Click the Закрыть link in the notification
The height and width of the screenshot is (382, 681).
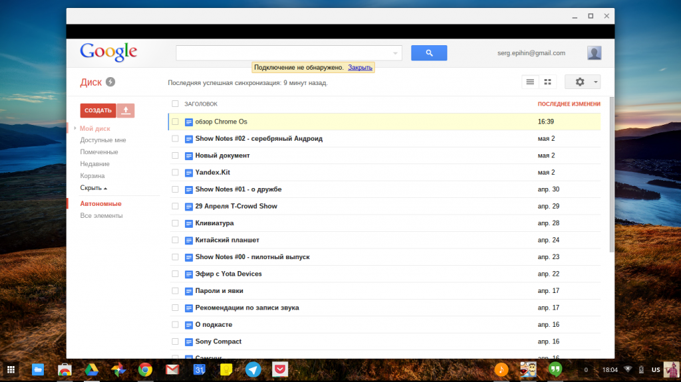(x=360, y=68)
